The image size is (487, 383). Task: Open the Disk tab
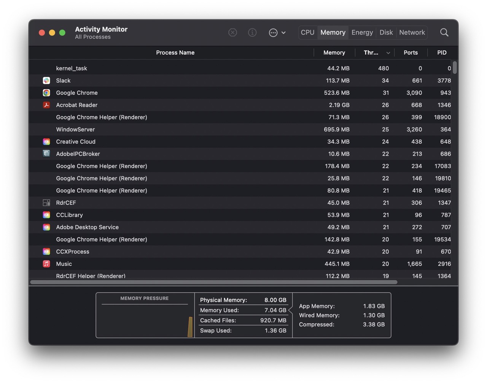click(386, 33)
